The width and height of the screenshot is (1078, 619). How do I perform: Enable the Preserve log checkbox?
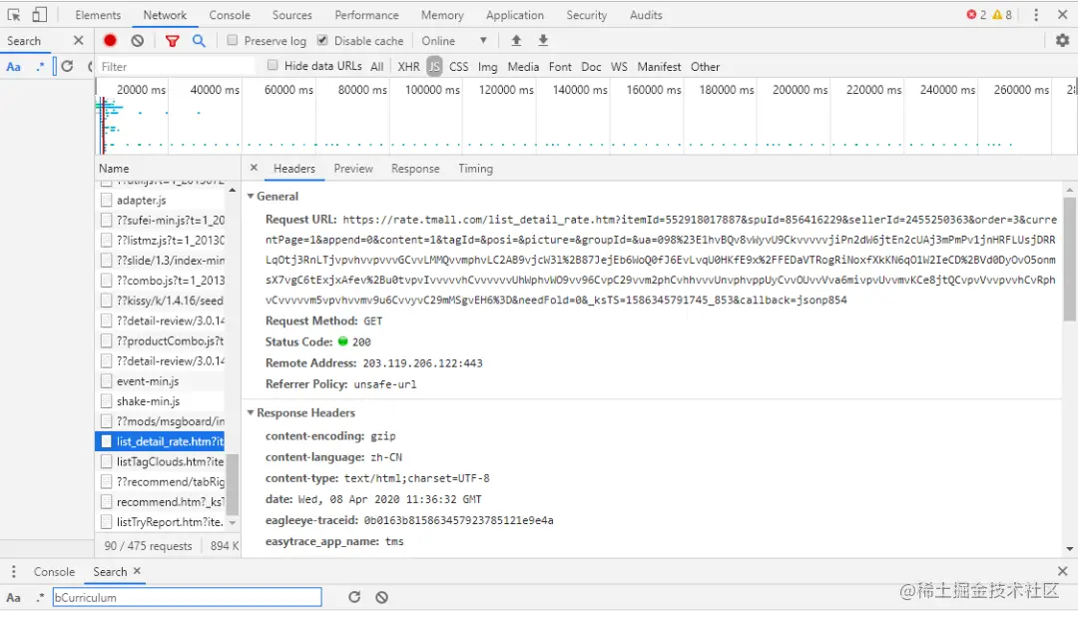233,41
